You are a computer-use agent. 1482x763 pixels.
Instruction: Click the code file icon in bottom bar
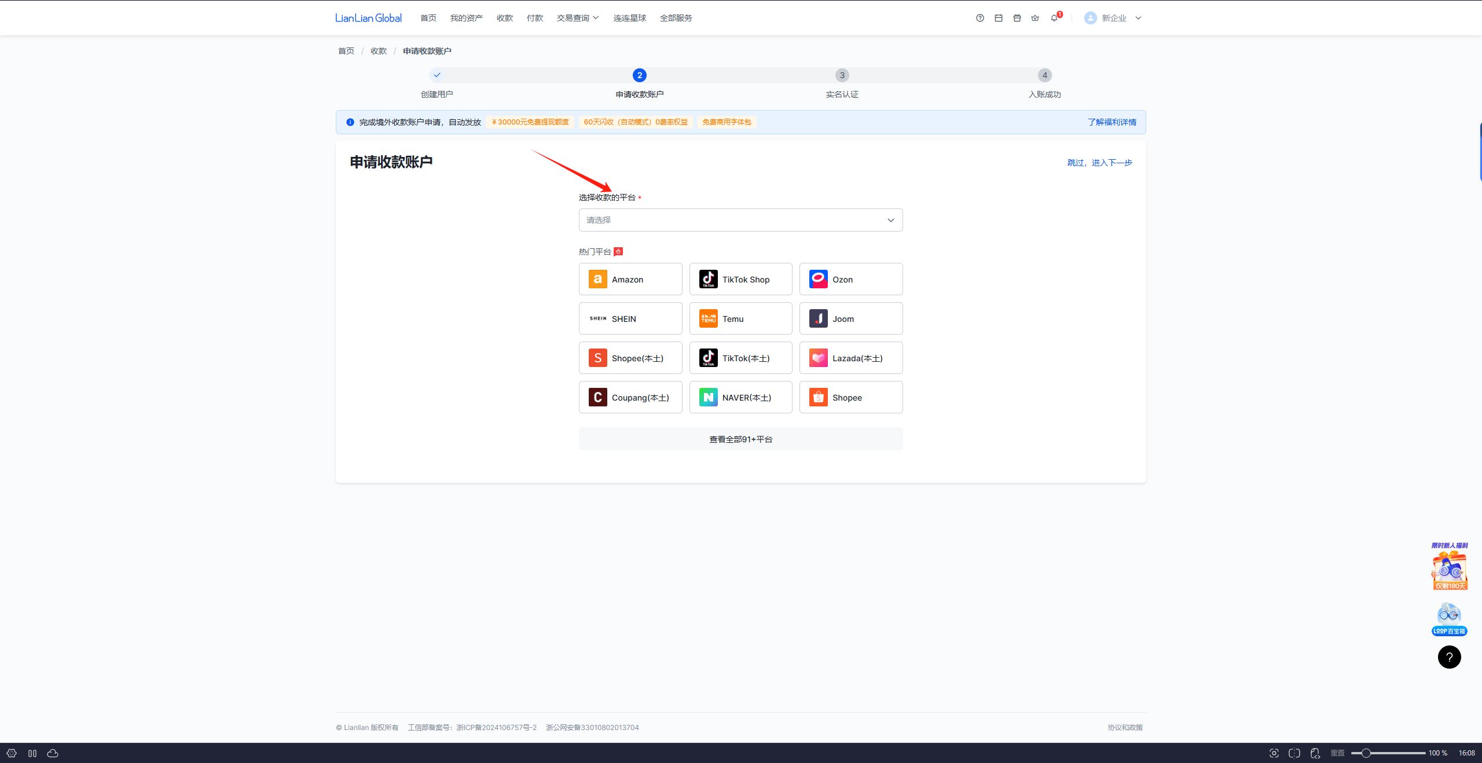(x=1315, y=753)
